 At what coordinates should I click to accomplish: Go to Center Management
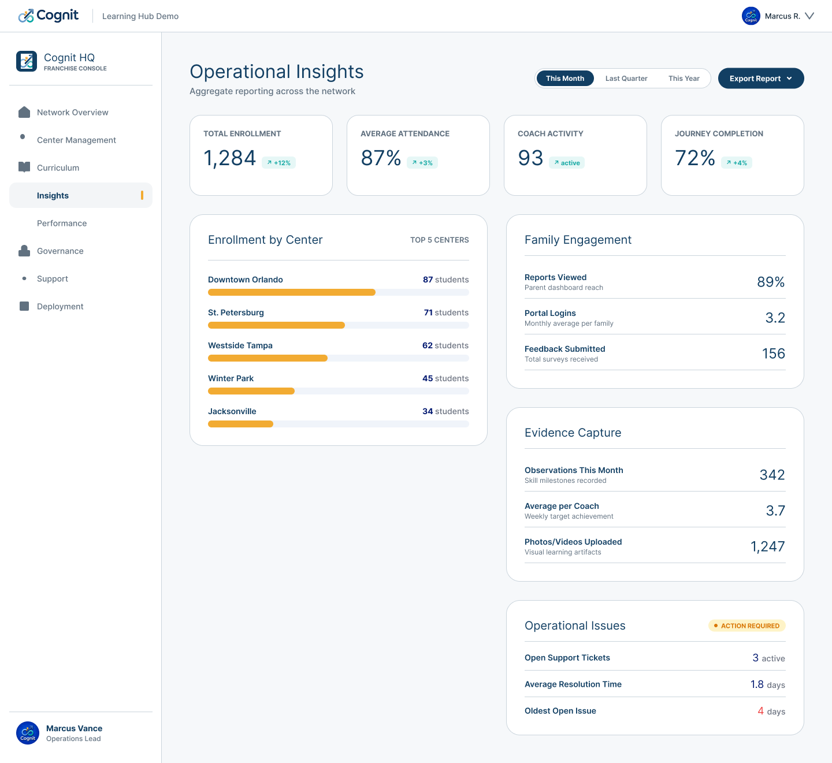pyautogui.click(x=81, y=140)
